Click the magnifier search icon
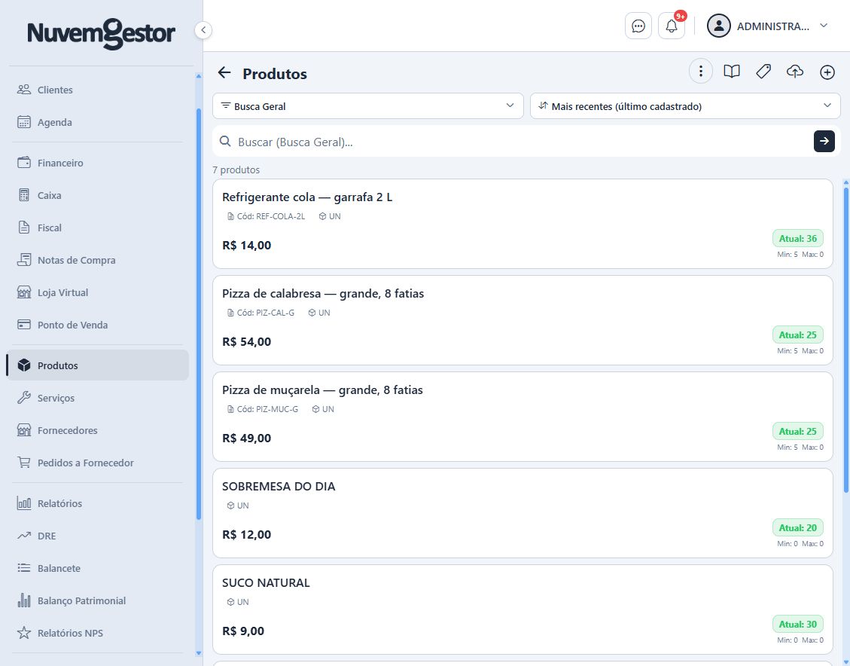The image size is (850, 666). point(225,142)
